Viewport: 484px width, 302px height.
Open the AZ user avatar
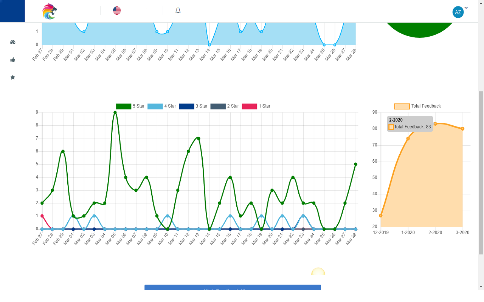458,12
